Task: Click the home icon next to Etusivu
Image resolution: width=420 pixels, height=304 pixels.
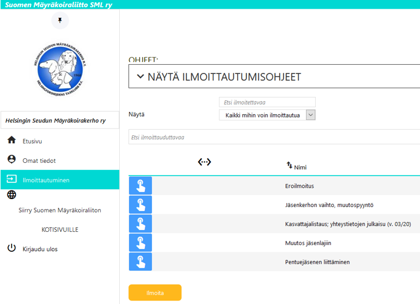Action: click(11, 140)
